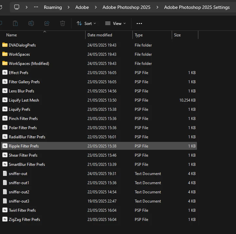Open chevron after the This PC icon
This screenshot has width=236, height=234.
[27, 7]
